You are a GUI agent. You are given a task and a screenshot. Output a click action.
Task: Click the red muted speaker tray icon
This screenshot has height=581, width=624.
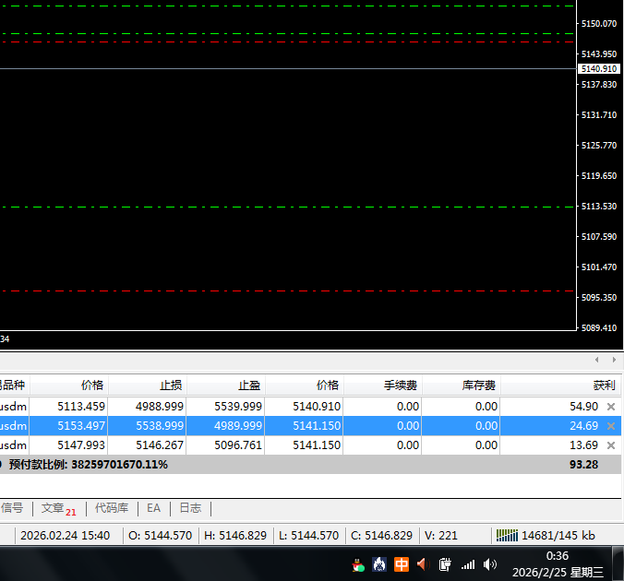[x=422, y=564]
